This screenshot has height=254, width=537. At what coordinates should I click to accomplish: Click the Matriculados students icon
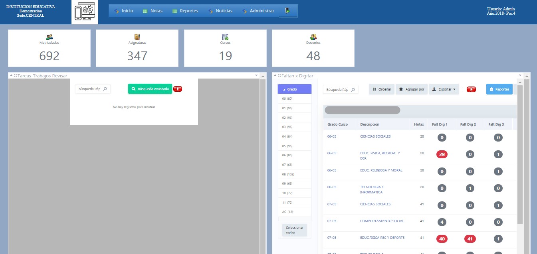50,37
